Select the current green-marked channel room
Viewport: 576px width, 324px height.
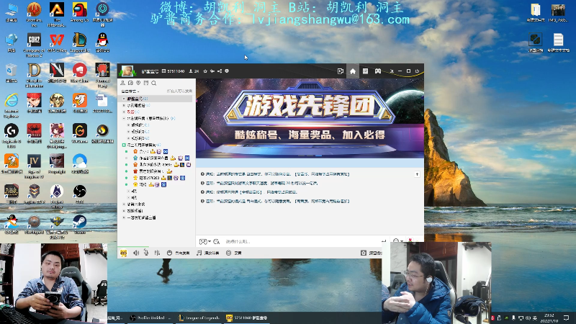pyautogui.click(x=142, y=145)
